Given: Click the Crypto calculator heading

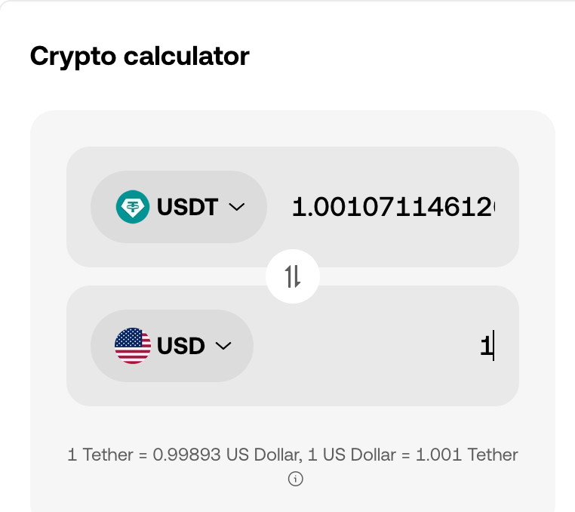Looking at the screenshot, I should (x=140, y=56).
